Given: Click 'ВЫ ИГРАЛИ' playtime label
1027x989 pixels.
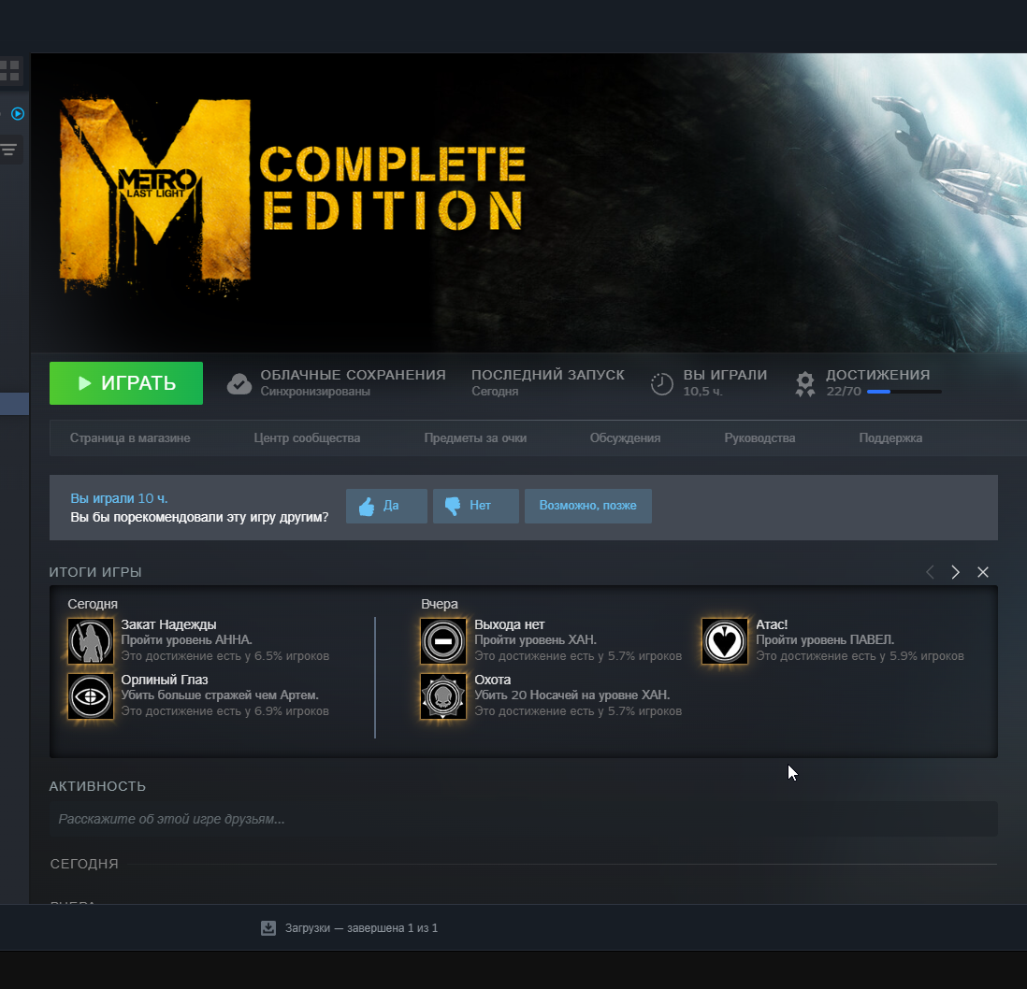Looking at the screenshot, I should point(725,375).
